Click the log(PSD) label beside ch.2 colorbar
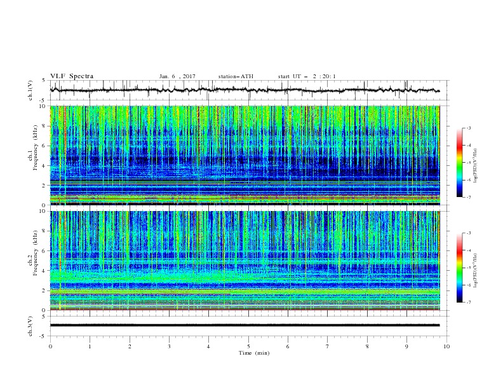The width and height of the screenshot is (503, 389). tap(475, 270)
